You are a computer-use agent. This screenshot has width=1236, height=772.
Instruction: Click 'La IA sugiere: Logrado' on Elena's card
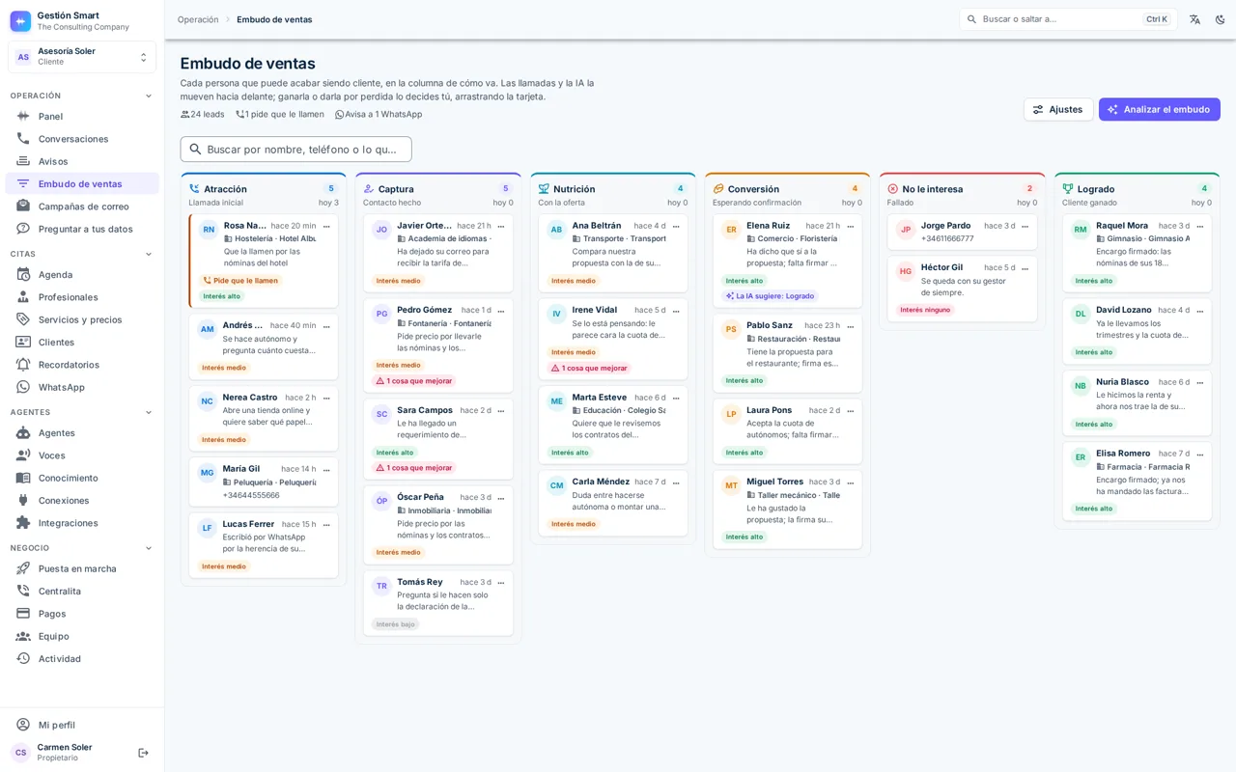click(771, 296)
